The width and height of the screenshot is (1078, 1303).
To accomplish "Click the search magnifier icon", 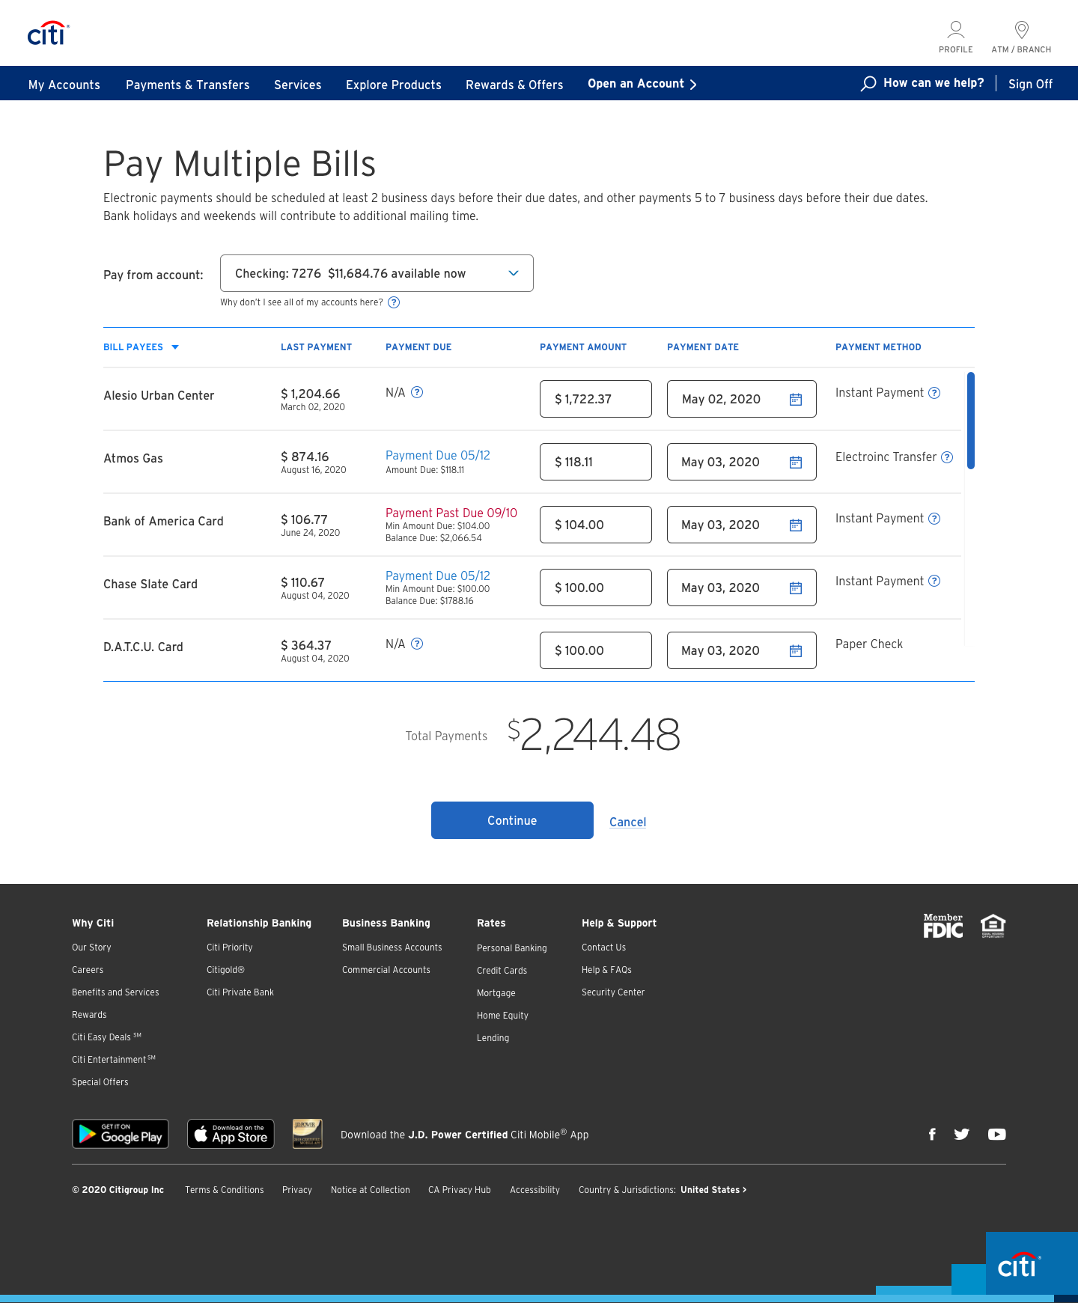I will [868, 84].
